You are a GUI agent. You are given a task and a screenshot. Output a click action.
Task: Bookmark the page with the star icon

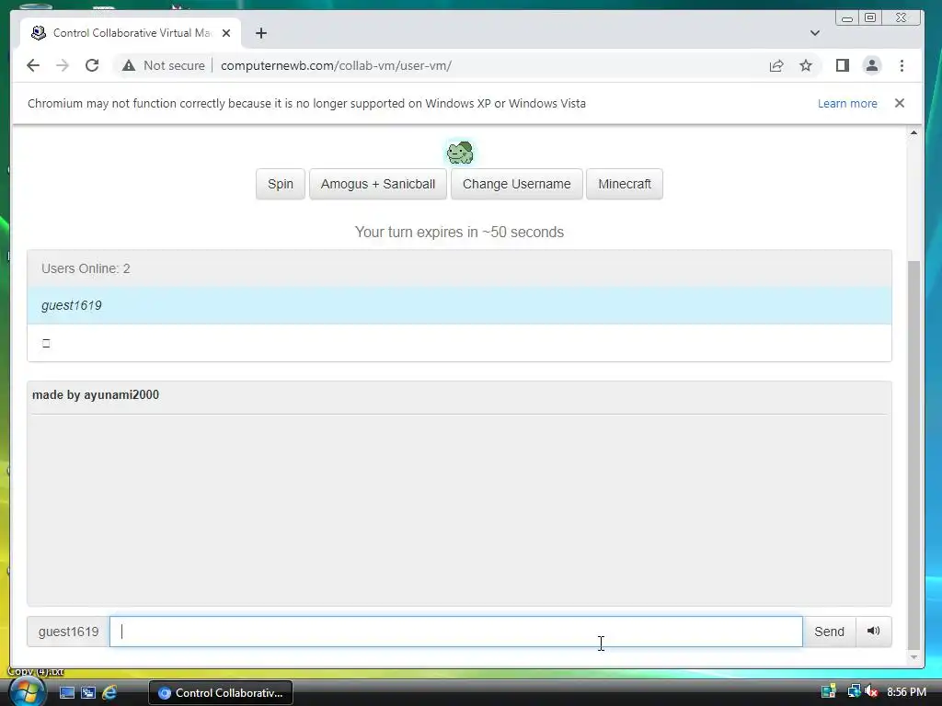click(x=806, y=65)
